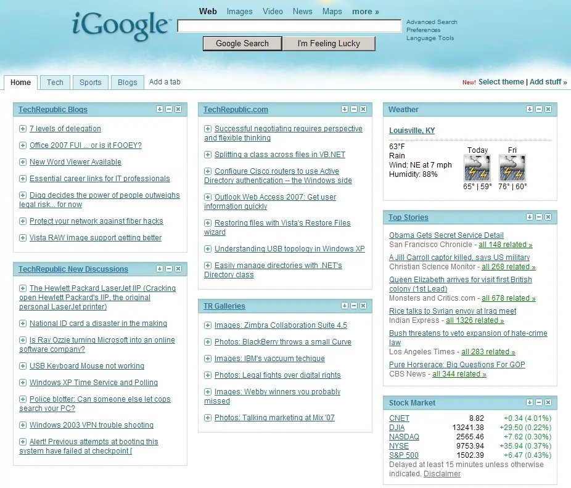Close the Weather gadget
The width and height of the screenshot is (571, 488).
pyautogui.click(x=548, y=109)
